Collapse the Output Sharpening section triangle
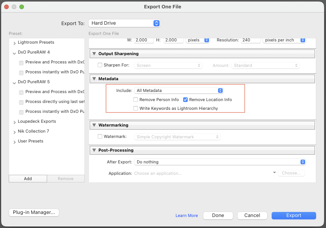Image resolution: width=326 pixels, height=228 pixels. 94,54
